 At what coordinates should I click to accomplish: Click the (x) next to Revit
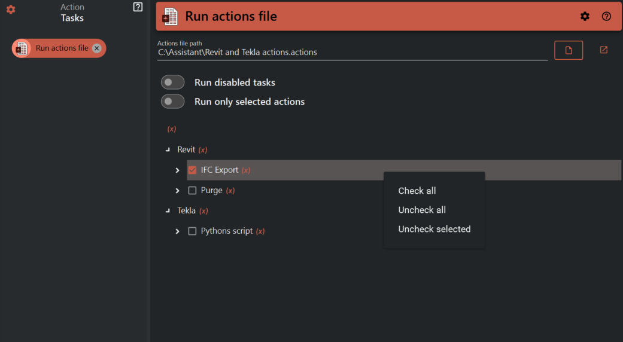point(203,150)
